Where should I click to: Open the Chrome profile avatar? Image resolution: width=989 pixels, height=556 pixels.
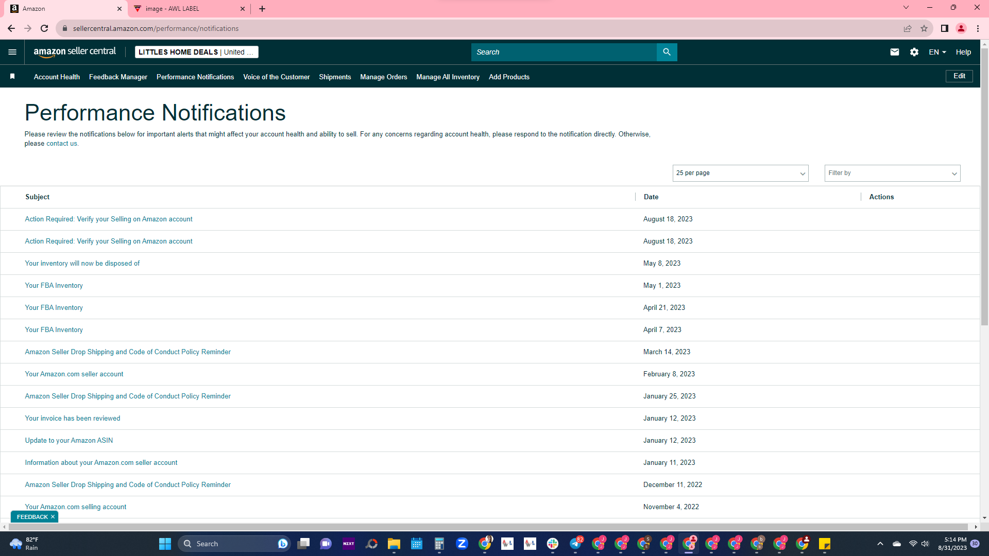coord(961,28)
